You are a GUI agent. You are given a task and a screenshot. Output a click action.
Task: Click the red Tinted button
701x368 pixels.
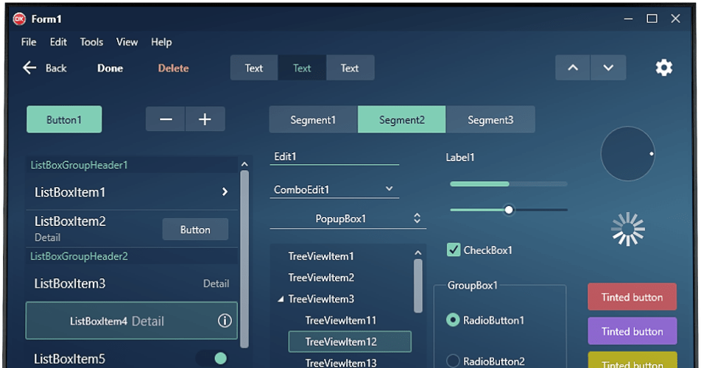(632, 297)
